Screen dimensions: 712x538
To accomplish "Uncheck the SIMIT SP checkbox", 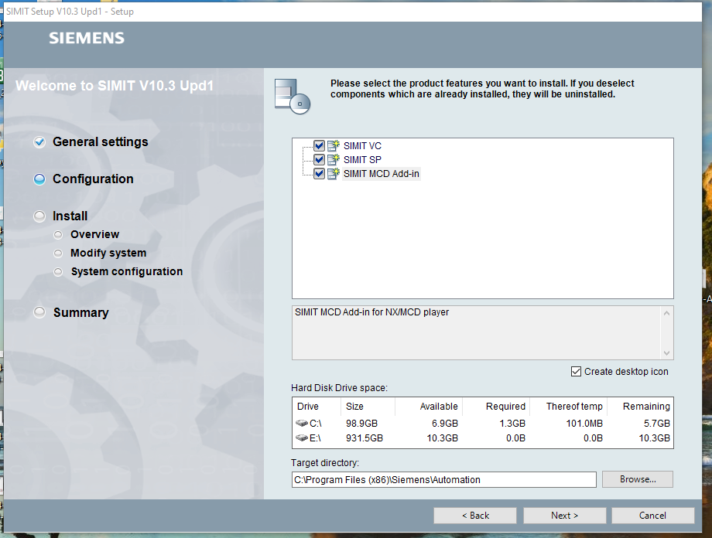I will pos(319,160).
